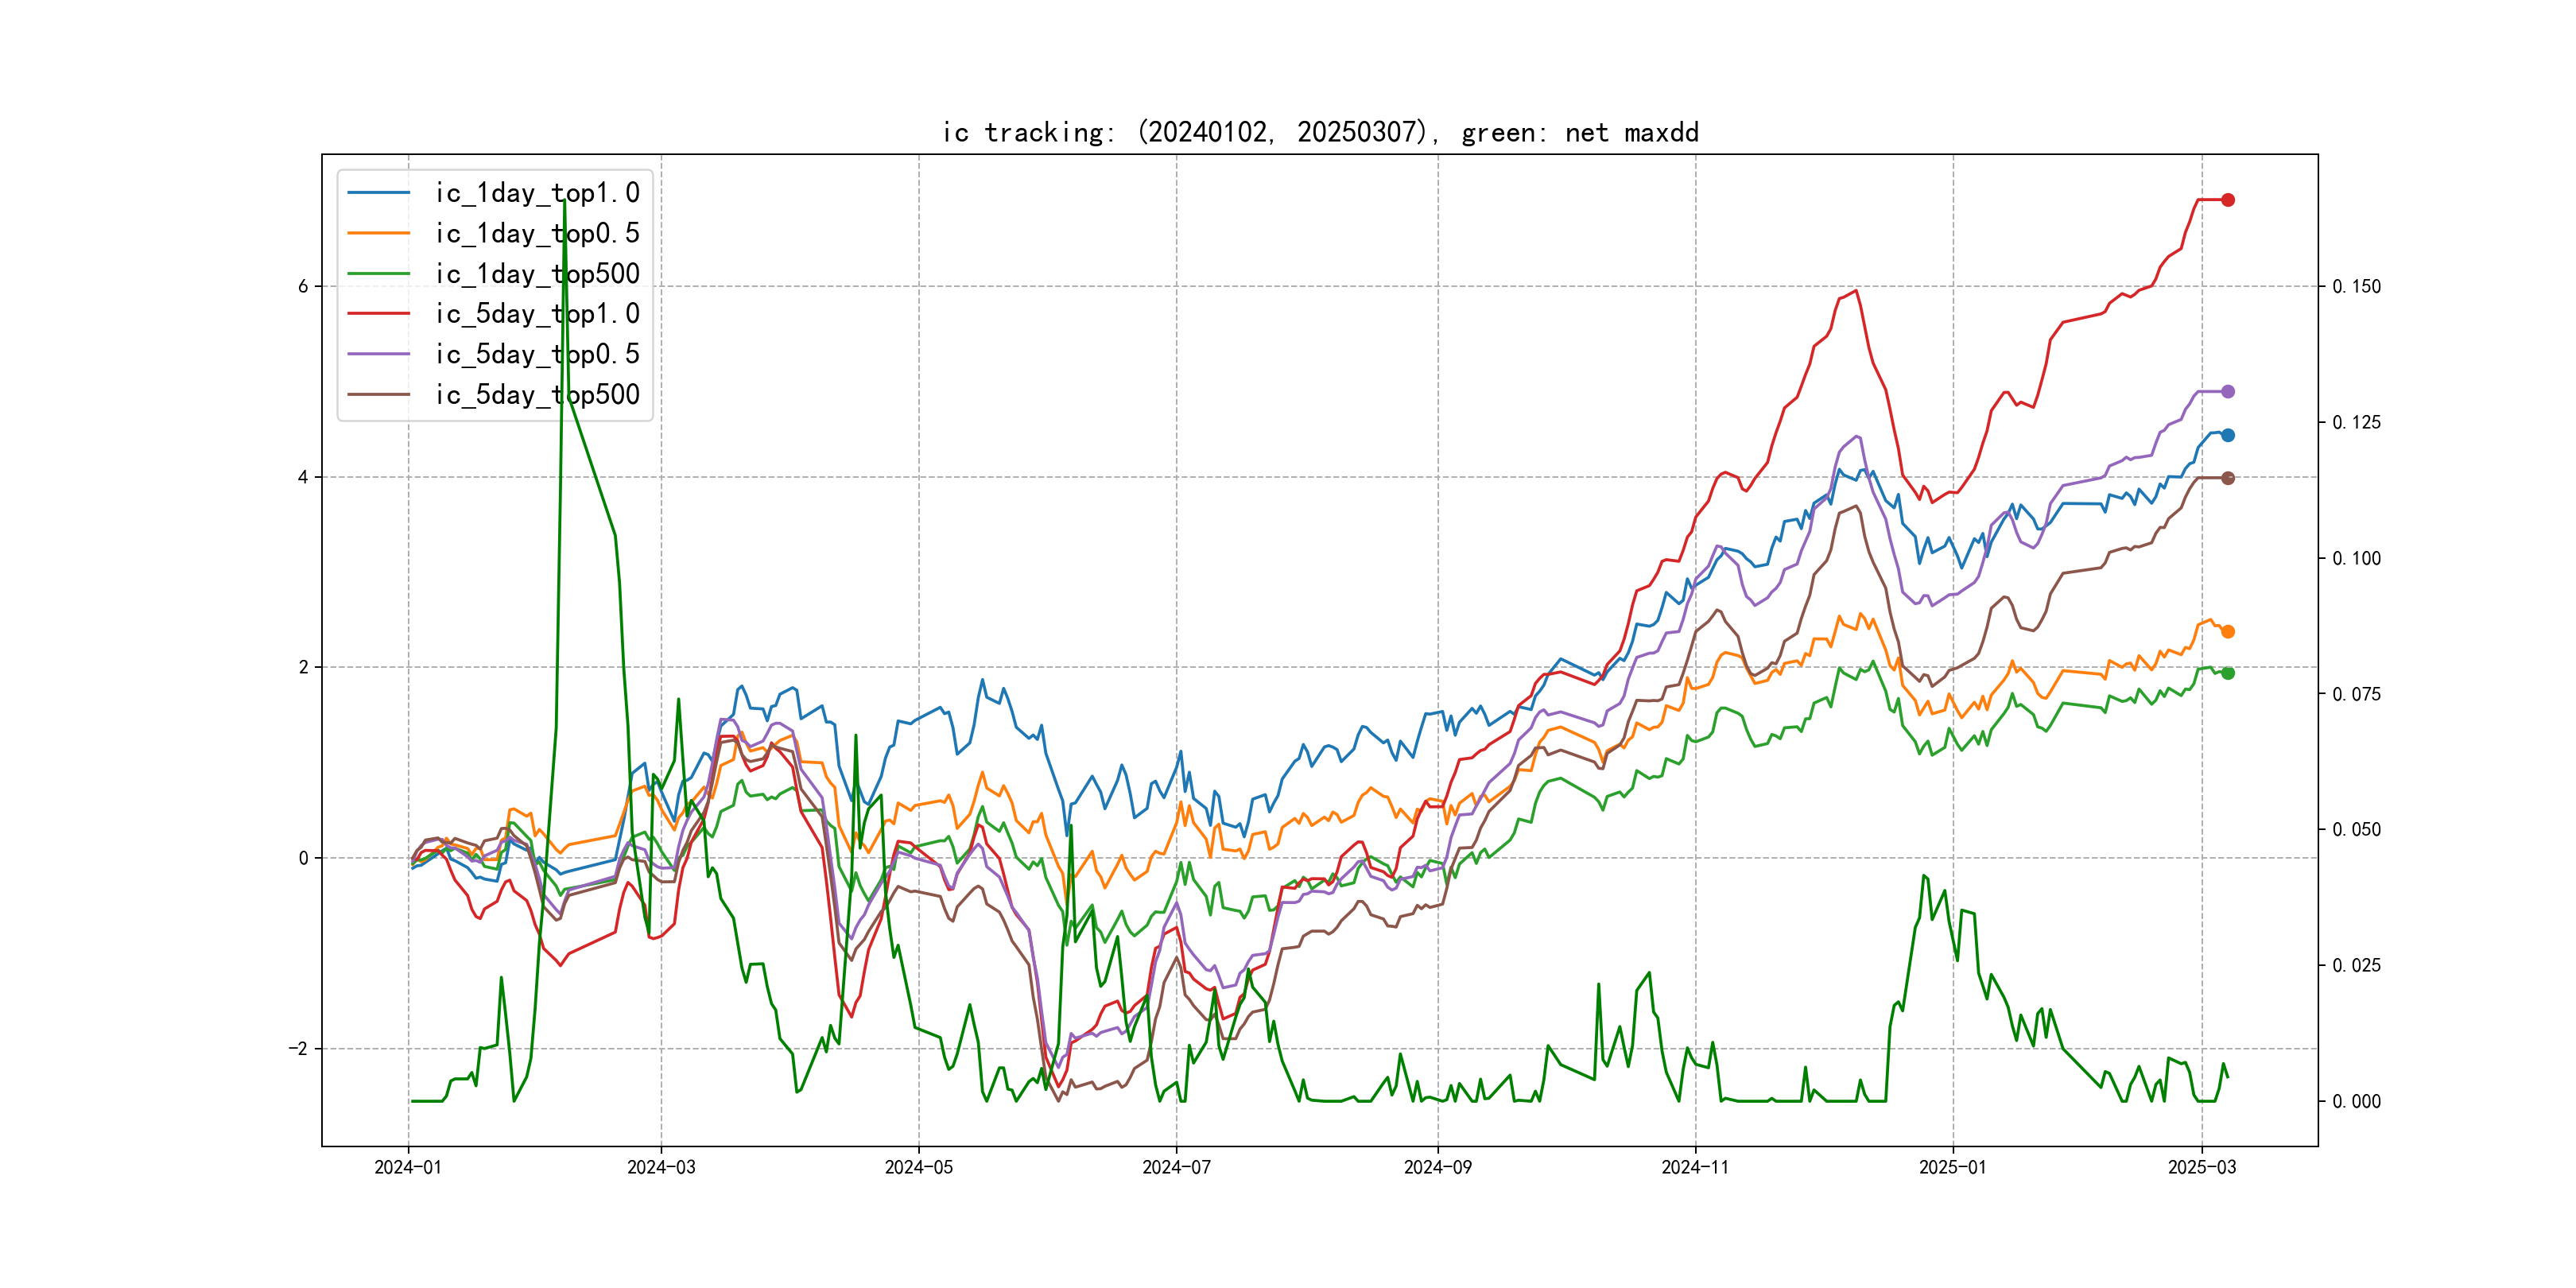Click the chart title 'ic tracking'
The width and height of the screenshot is (2576, 1288).
[1320, 133]
